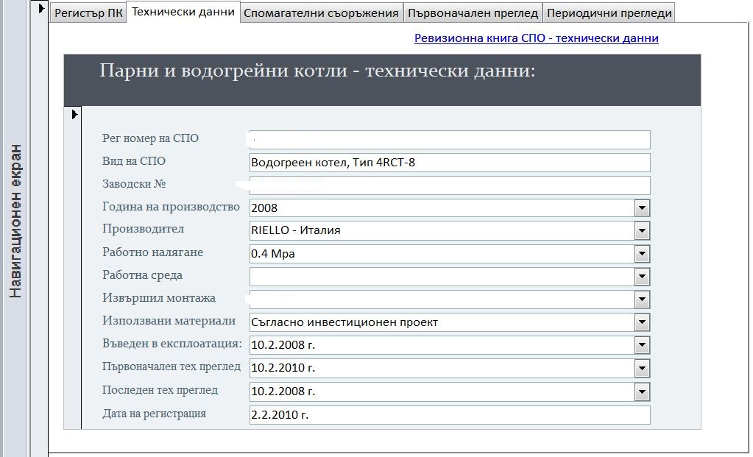Click the empty Работна среда combo field

click(442, 277)
